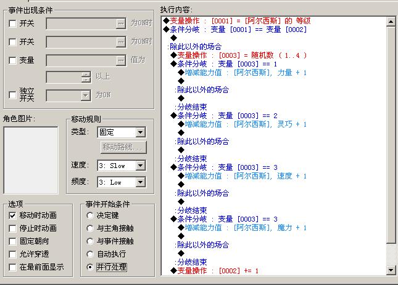398x285 pixels.
Task: Select the 决定键 trigger radio button
Action: [90, 215]
